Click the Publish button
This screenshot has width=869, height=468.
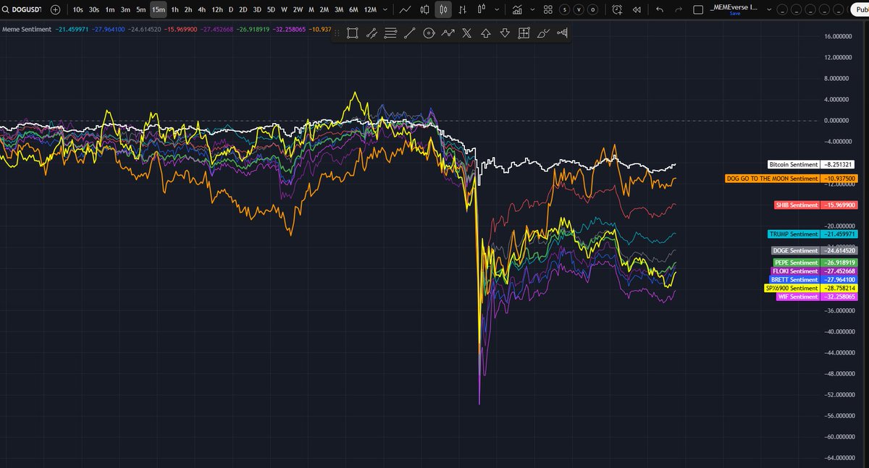(859, 10)
